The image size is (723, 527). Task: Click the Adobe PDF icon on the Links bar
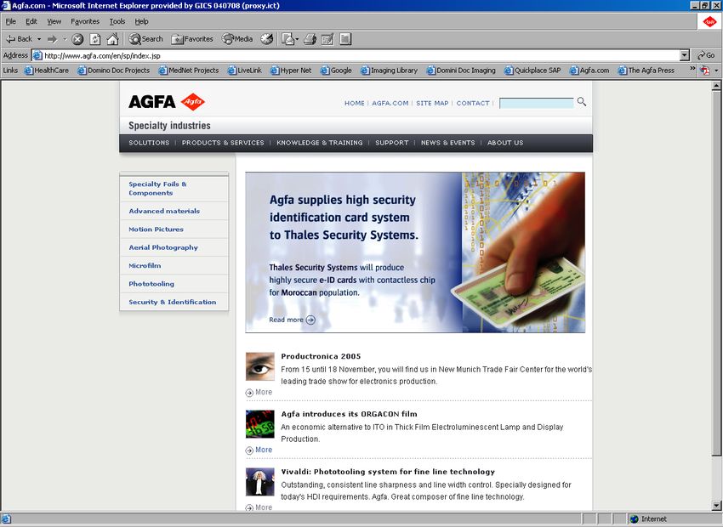(x=704, y=71)
